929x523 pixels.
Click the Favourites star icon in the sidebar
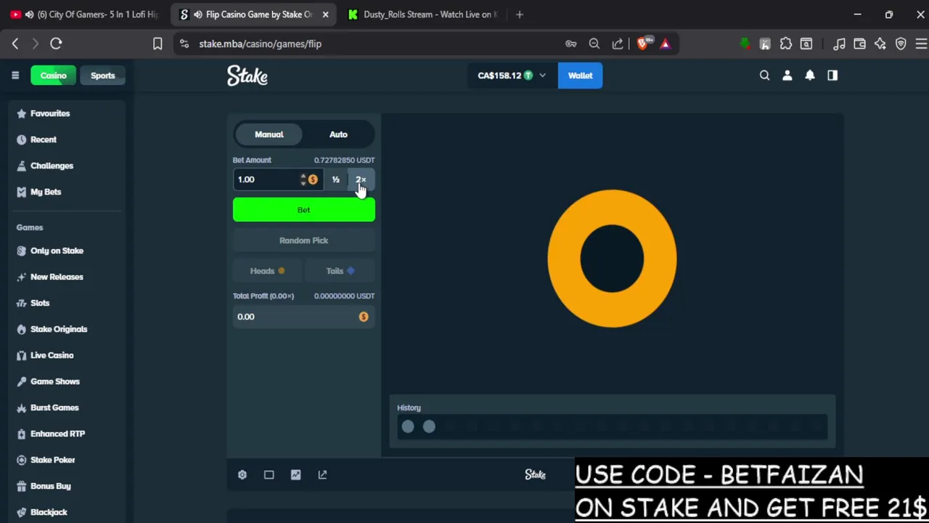click(21, 113)
